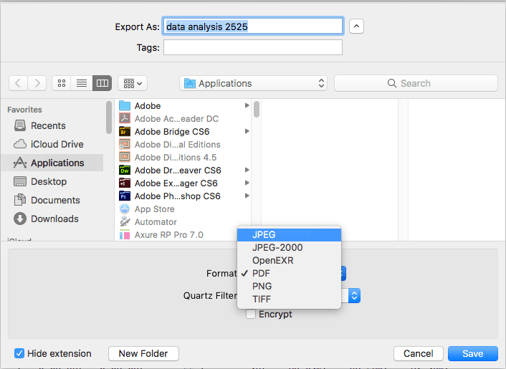Uncheck the Hide extension checkbox
The width and height of the screenshot is (506, 369).
[x=19, y=353]
